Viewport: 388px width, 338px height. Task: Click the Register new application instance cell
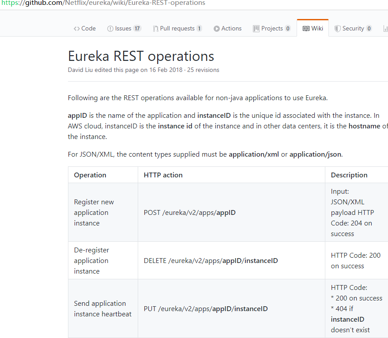[x=103, y=213]
